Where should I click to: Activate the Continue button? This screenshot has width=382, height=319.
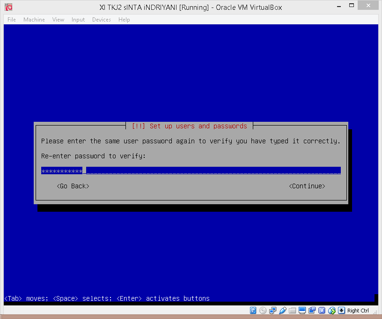[307, 186]
